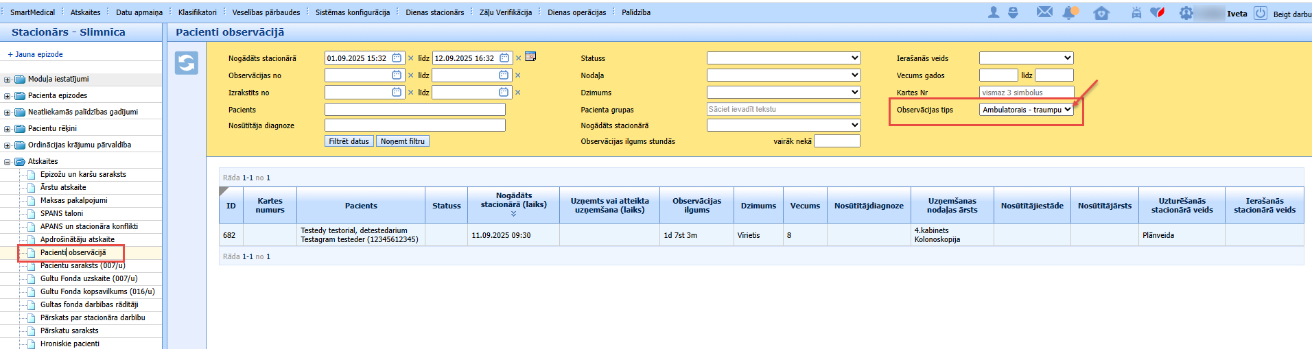Open the SmartMedical menu
The image size is (1312, 349).
tap(32, 12)
